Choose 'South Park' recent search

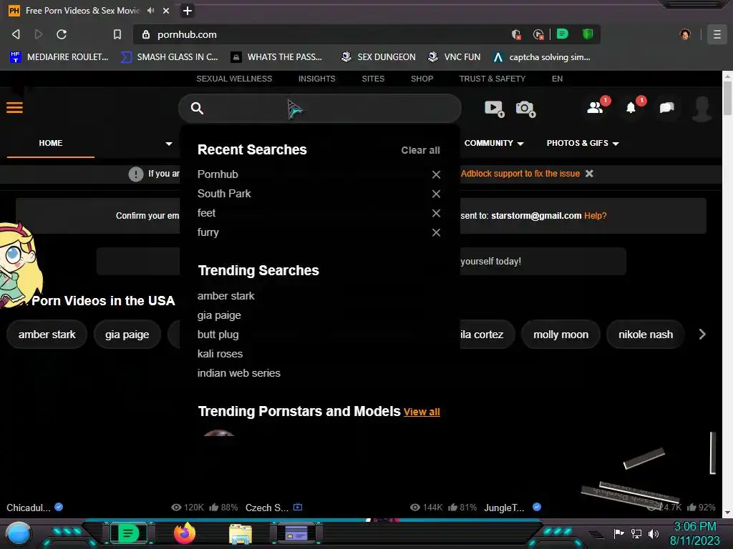pos(224,194)
